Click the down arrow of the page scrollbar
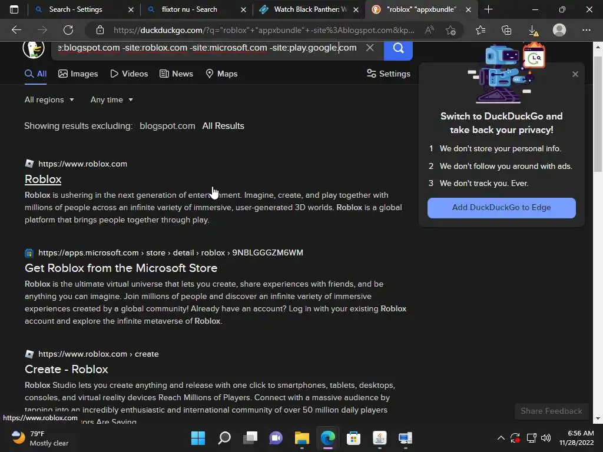603x452 pixels. point(598,418)
